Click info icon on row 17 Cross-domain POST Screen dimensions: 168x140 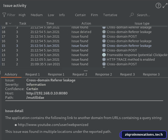coord(104,36)
